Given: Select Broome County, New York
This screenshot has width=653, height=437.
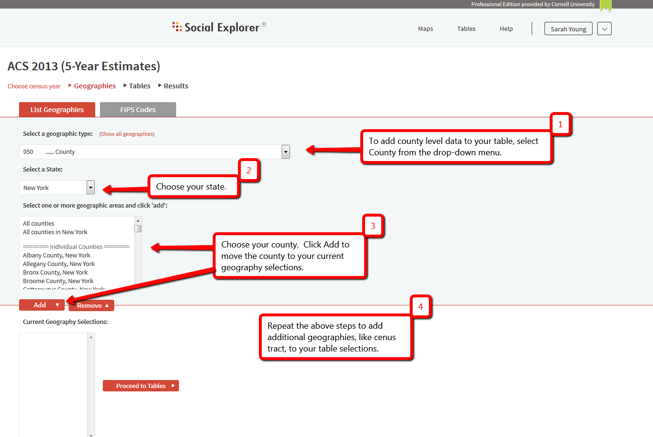Looking at the screenshot, I should pos(58,281).
